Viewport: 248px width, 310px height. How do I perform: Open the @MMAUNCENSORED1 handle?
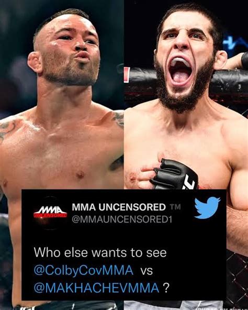click(122, 219)
